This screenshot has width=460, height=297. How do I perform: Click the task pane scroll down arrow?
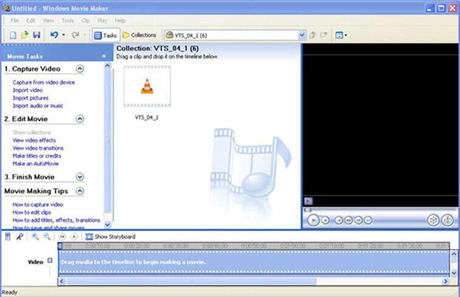click(108, 225)
